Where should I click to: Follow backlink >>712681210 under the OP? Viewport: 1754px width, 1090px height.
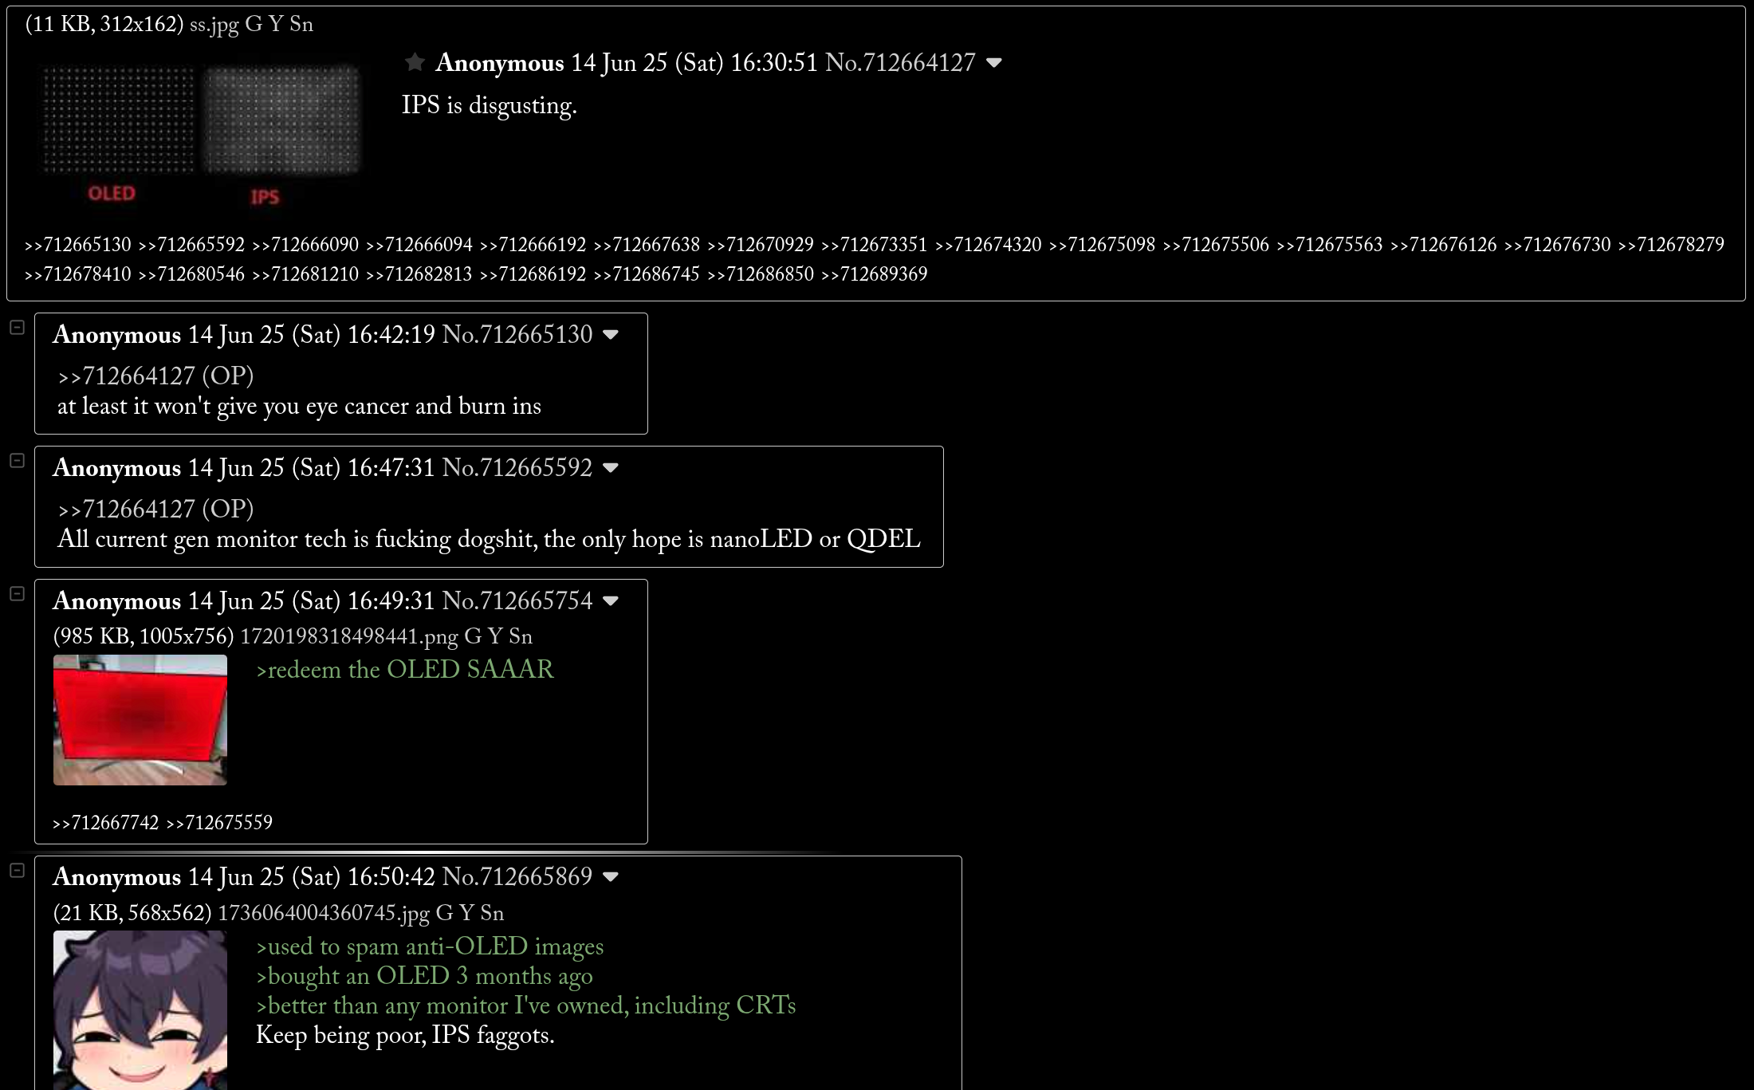(x=305, y=274)
